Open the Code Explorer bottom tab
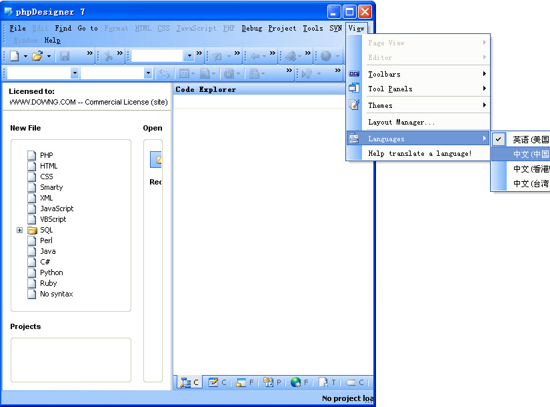 tap(189, 382)
